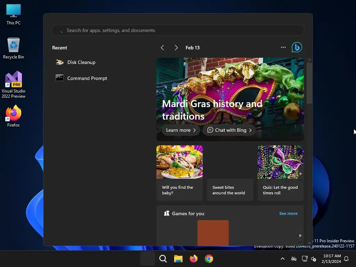Open 'Quiz: Let the good times roll' card
Image resolution: width=356 pixels, height=267 pixels.
tap(281, 173)
